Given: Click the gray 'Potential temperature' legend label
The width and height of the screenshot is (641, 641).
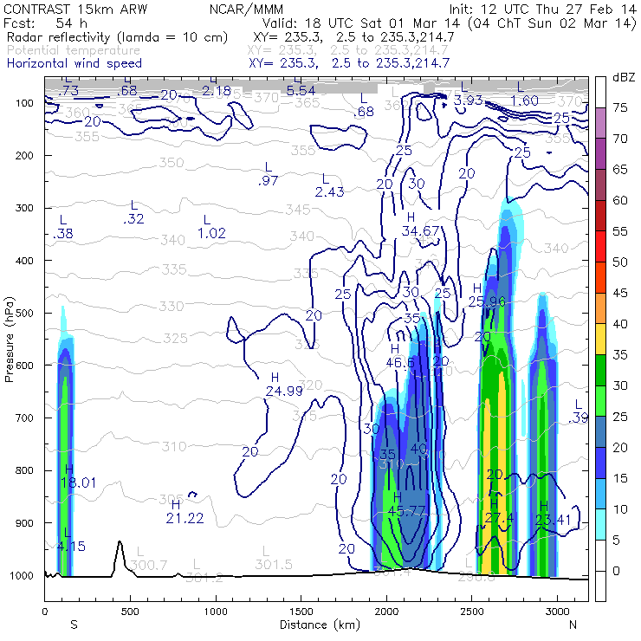Looking at the screenshot, I should pos(74,50).
